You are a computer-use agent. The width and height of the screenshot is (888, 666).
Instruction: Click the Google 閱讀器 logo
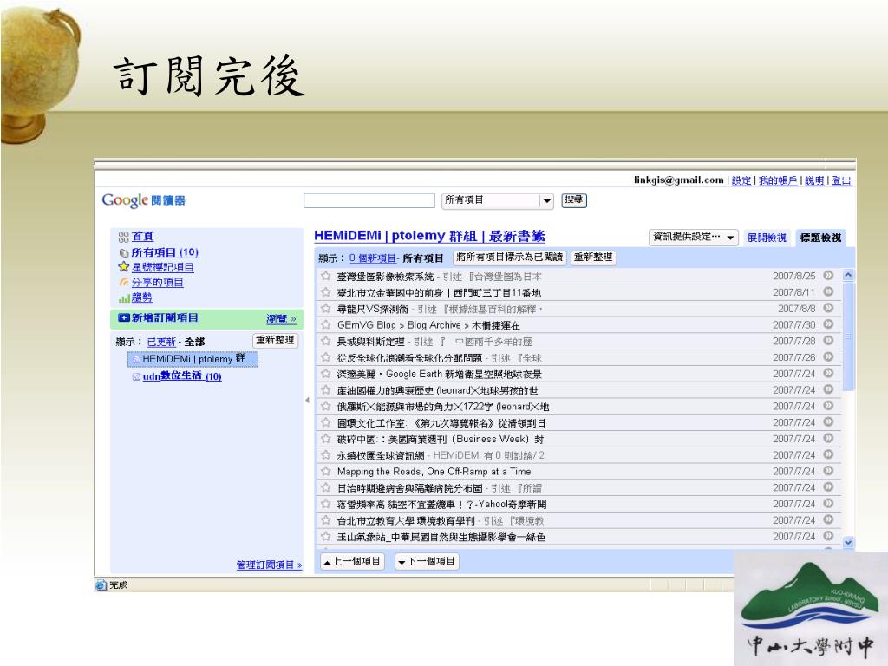[x=143, y=200]
